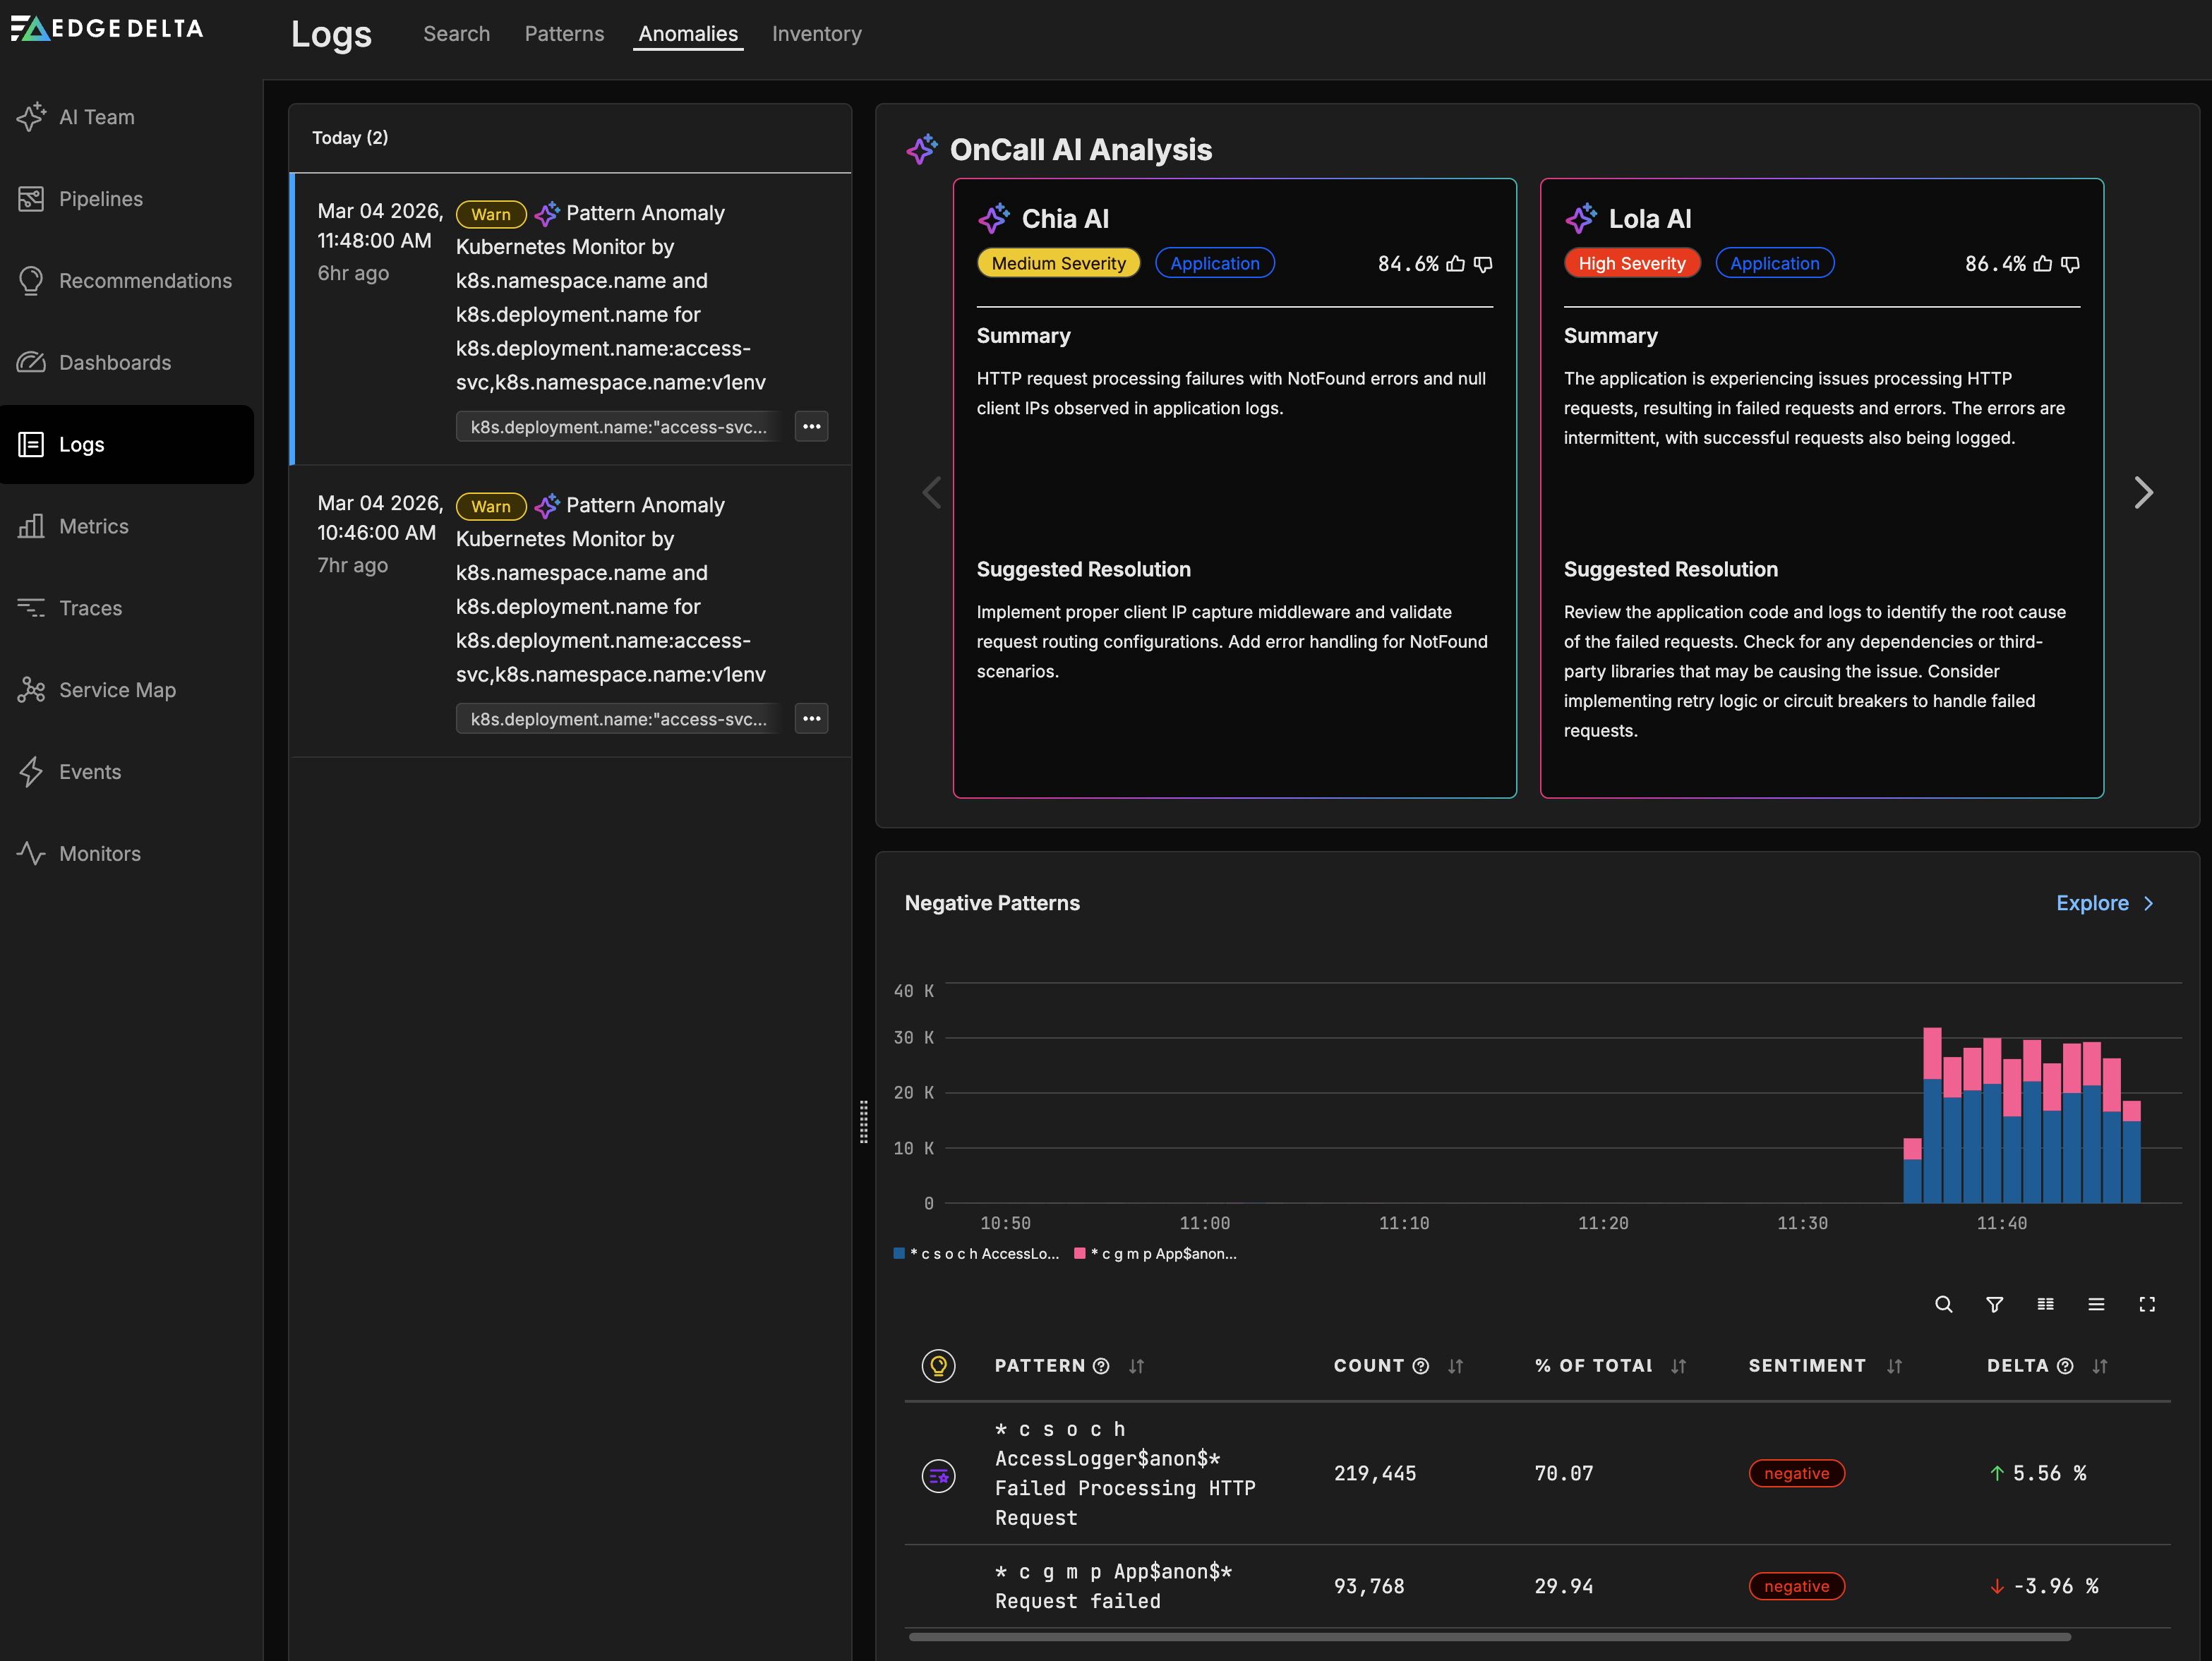This screenshot has height=1661, width=2212.
Task: Switch patterns table to compact list view
Action: 2097,1304
